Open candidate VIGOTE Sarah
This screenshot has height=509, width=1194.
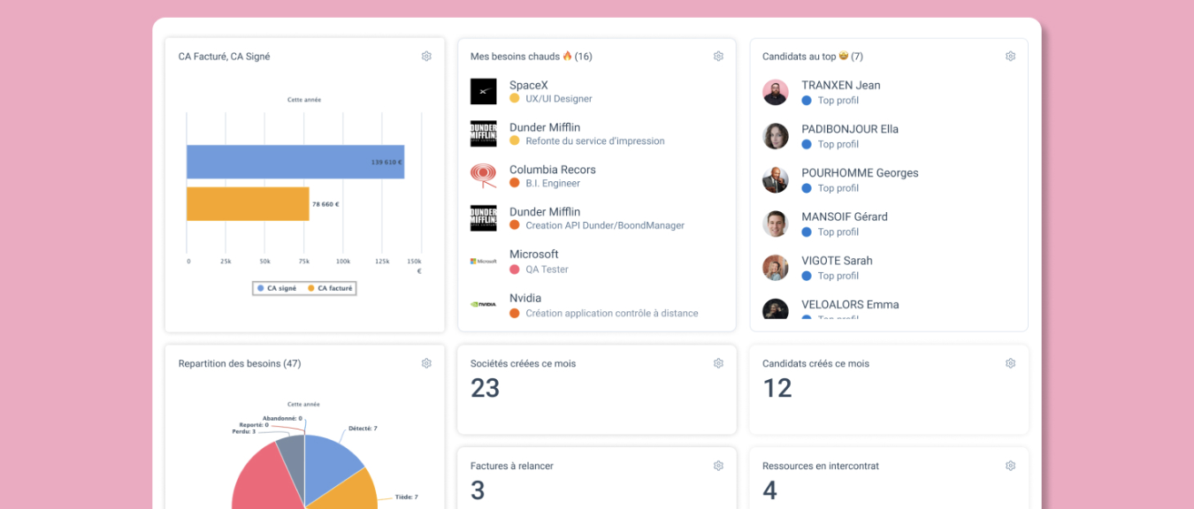[x=837, y=261]
